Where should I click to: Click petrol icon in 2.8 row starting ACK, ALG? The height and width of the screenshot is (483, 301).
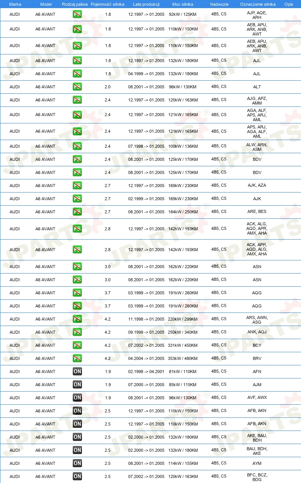77,229
